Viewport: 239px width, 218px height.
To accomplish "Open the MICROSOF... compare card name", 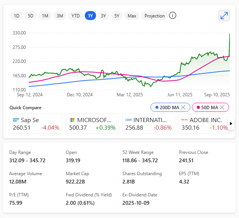I will [x=94, y=120].
